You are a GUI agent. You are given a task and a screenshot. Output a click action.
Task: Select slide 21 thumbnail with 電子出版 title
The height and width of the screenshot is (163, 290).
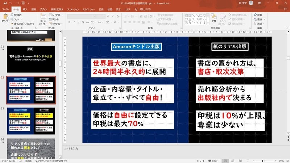coord(31,59)
